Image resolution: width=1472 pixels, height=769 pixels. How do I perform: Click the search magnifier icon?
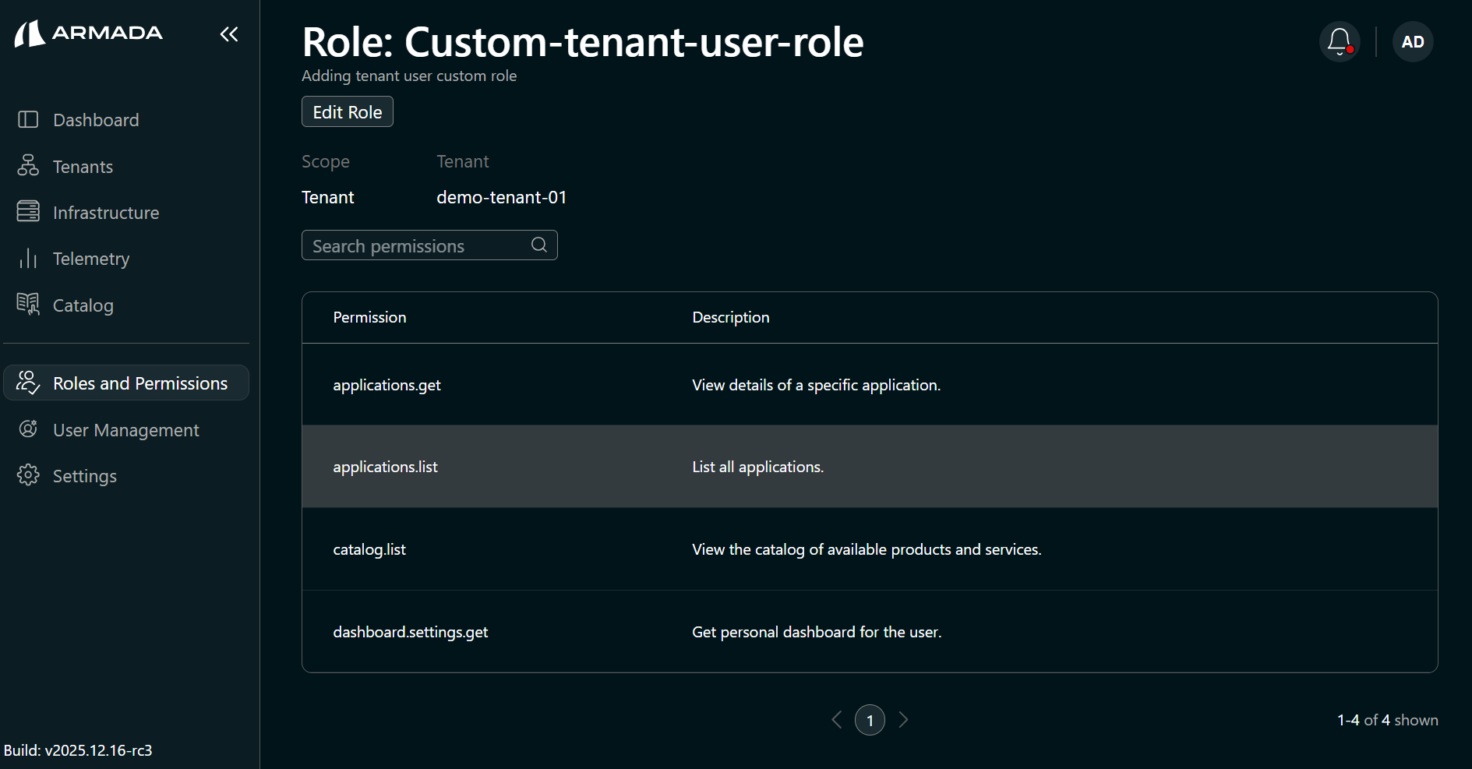(x=539, y=245)
